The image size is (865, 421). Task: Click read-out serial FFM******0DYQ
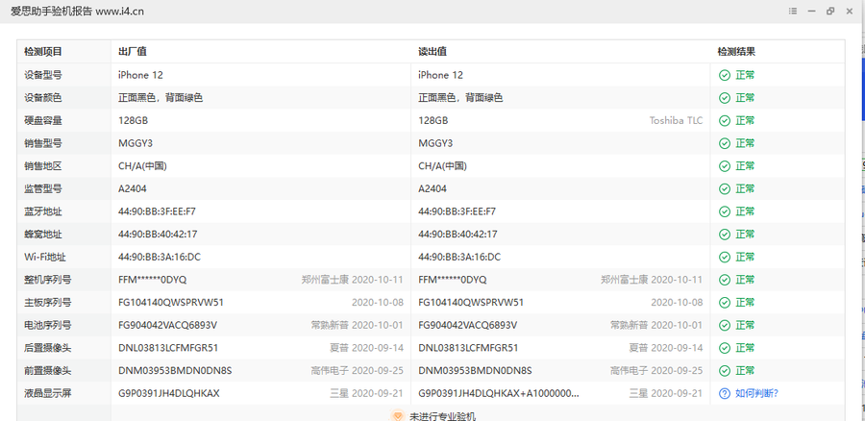click(453, 280)
